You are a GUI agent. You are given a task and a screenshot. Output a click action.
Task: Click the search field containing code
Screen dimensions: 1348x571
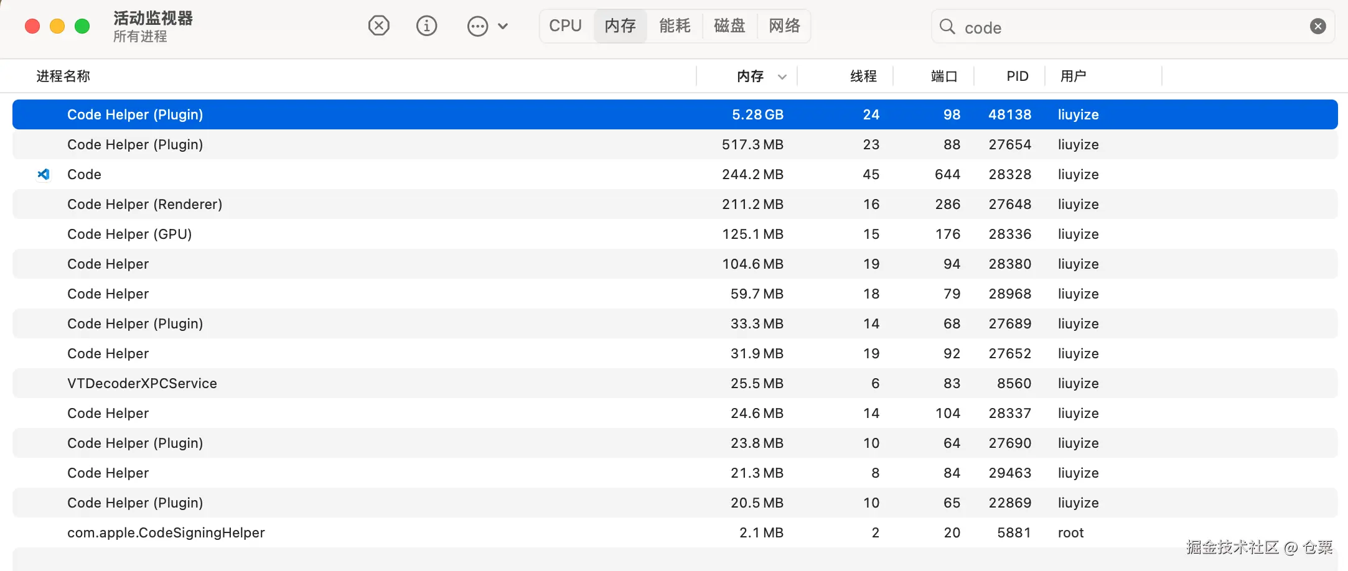(x=1133, y=26)
